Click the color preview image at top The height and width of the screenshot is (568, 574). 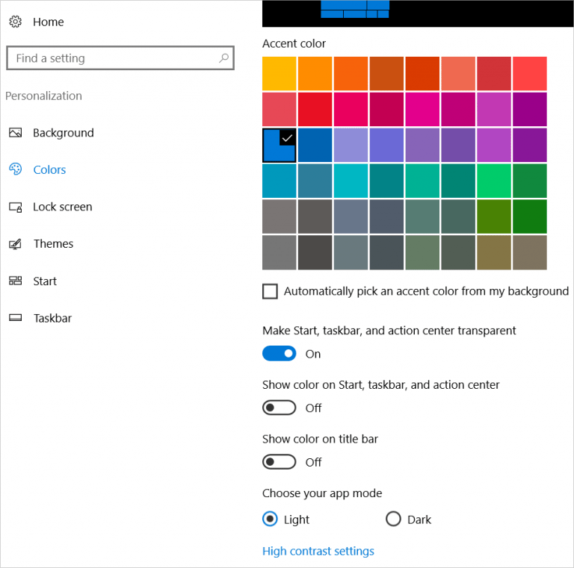[x=418, y=13]
